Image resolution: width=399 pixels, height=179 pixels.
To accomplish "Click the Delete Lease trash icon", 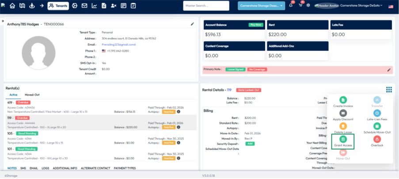I will (x=343, y=126).
